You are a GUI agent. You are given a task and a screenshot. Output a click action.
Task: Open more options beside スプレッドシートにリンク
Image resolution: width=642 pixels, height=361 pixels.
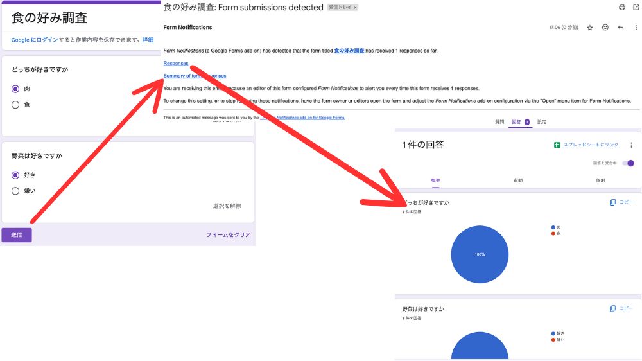pos(631,145)
